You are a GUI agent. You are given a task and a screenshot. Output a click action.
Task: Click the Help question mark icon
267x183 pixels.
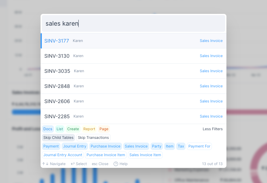click(116, 164)
